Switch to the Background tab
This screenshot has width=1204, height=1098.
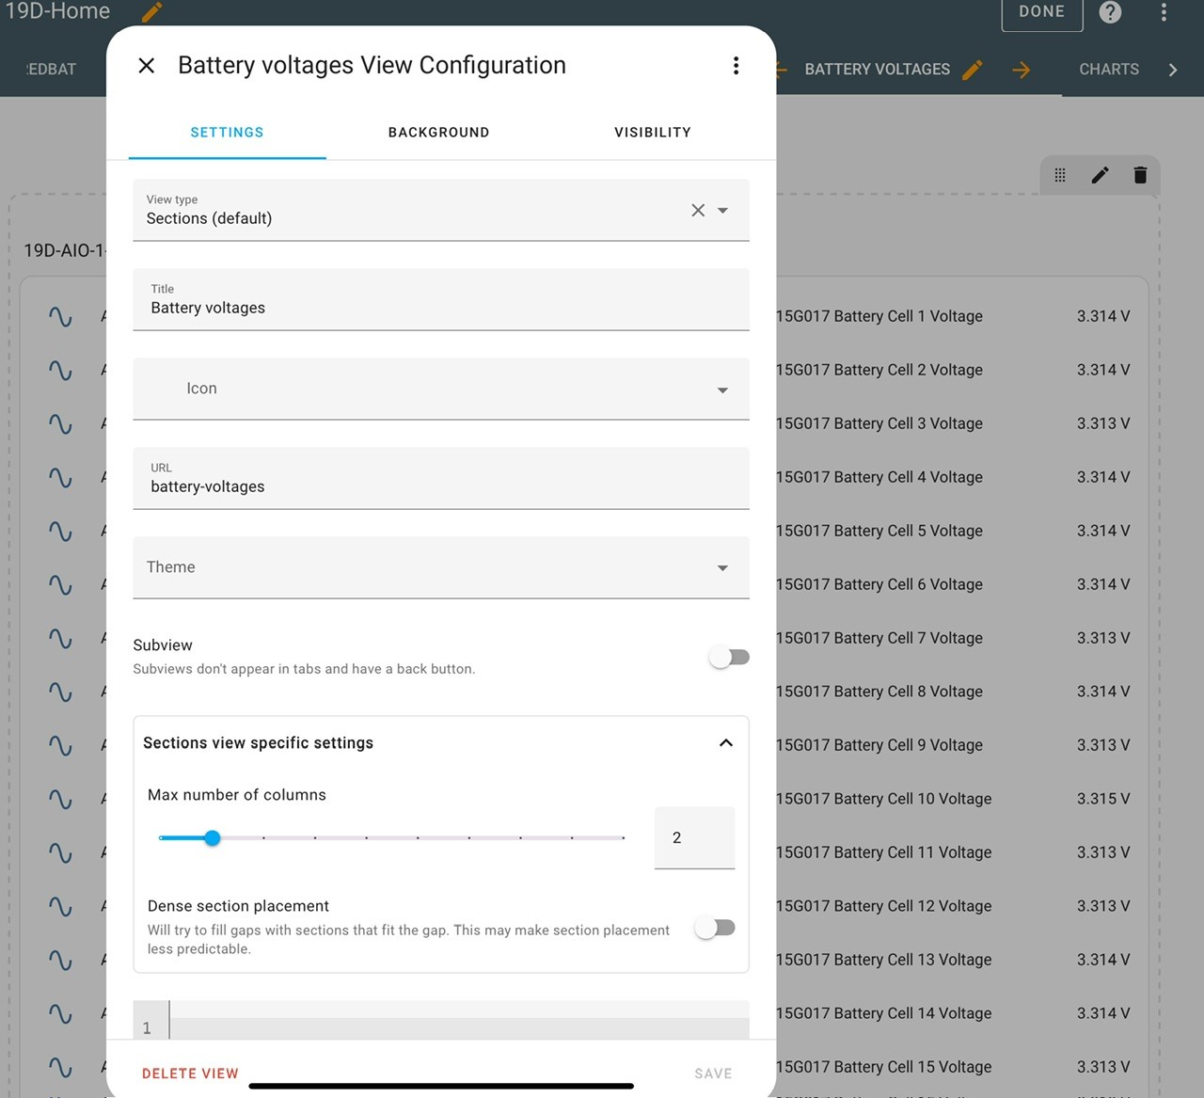pyautogui.click(x=438, y=133)
